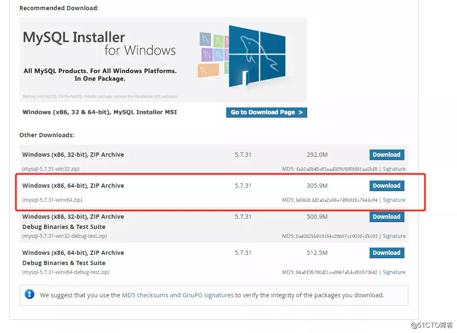Follow MD5 checksums and GnuPG signatures link
457x333 pixels.
point(177,295)
